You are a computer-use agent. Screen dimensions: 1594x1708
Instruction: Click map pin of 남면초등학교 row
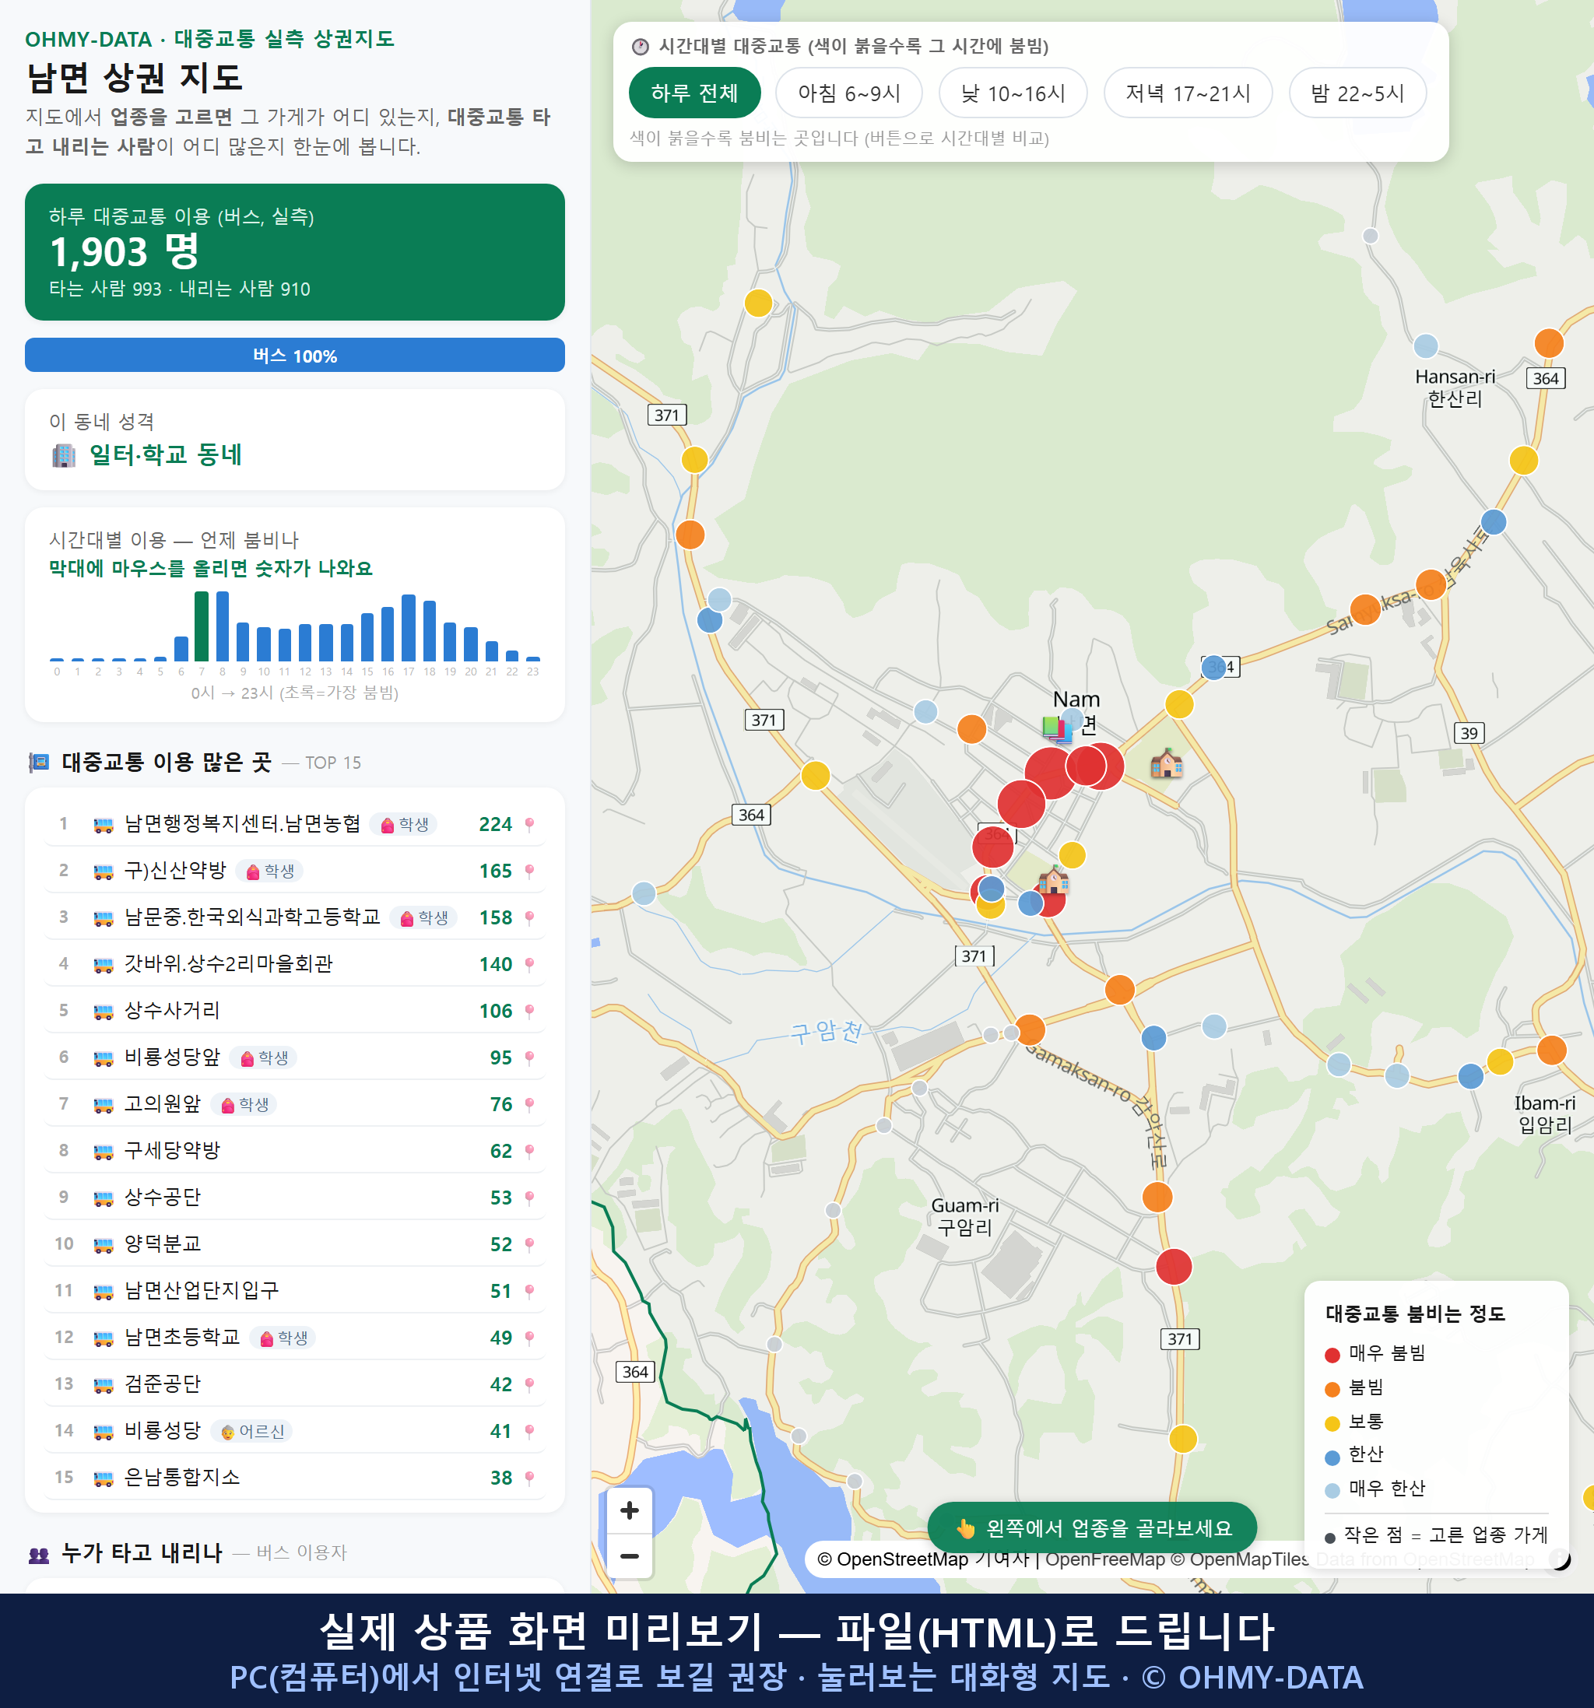(529, 1338)
